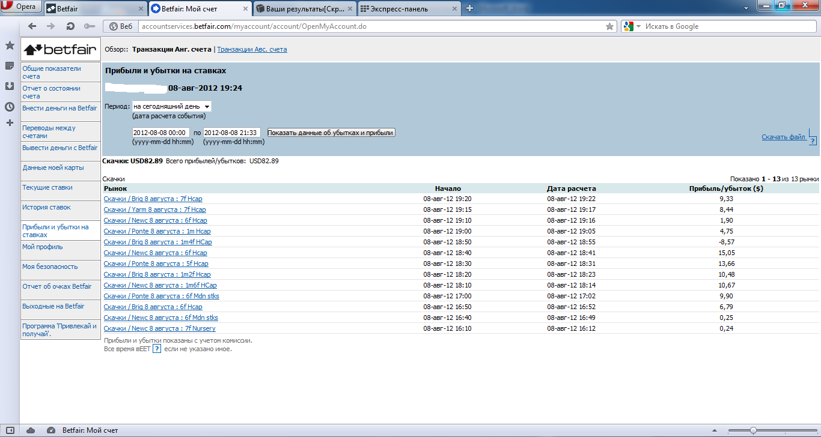The width and height of the screenshot is (821, 437).
Task: Focus the 'Искать в Google' search field
Action: [x=727, y=26]
